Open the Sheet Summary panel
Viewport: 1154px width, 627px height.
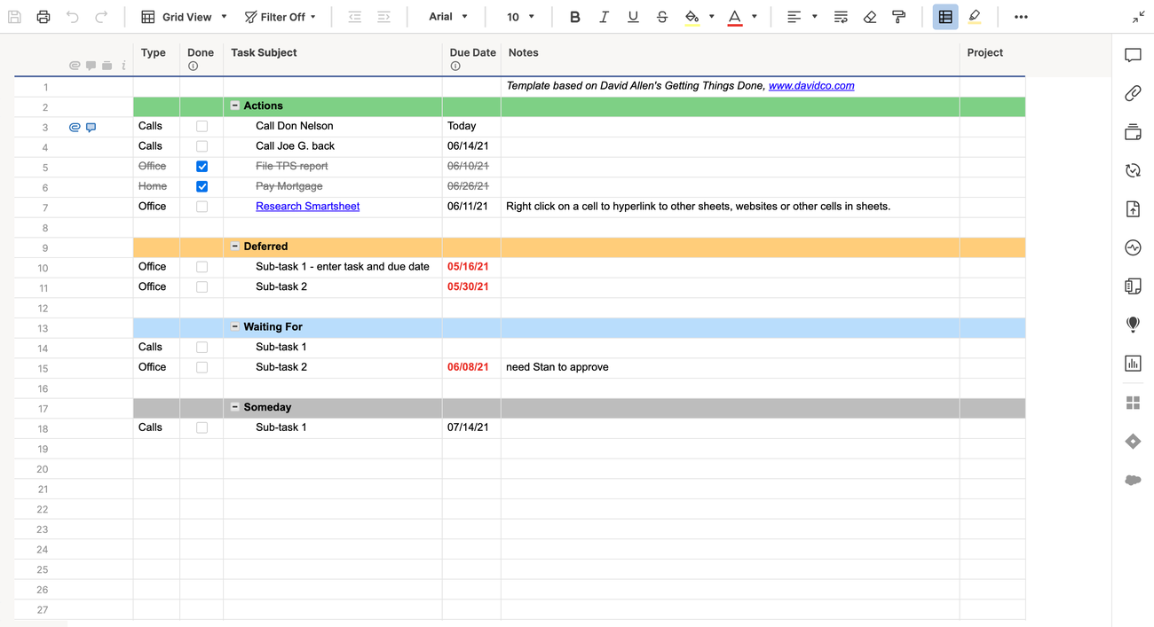pos(1133,286)
